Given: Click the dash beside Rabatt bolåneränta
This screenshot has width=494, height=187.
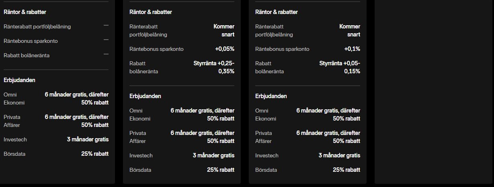Looking at the screenshot, I should tap(106, 54).
